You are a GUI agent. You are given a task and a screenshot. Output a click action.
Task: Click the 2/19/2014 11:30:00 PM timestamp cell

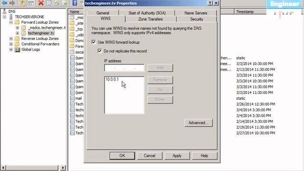256,127
